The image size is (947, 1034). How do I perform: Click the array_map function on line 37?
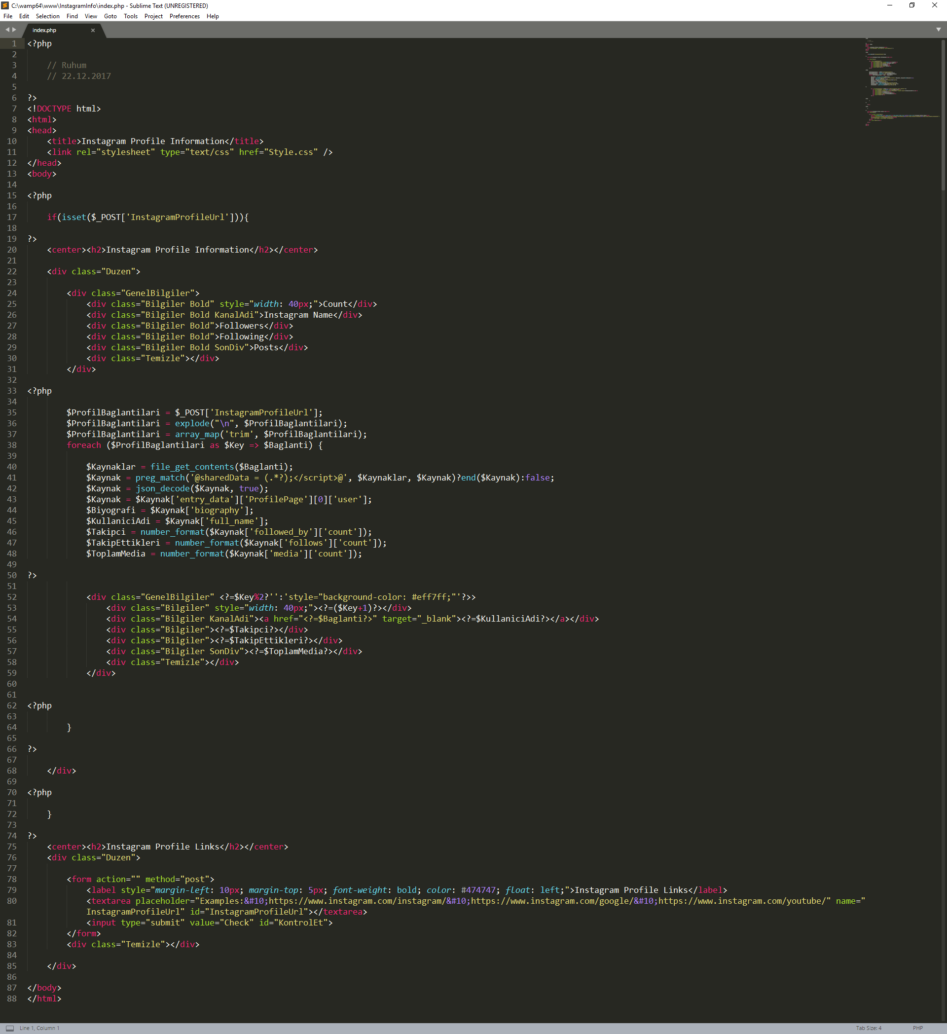pyautogui.click(x=197, y=434)
